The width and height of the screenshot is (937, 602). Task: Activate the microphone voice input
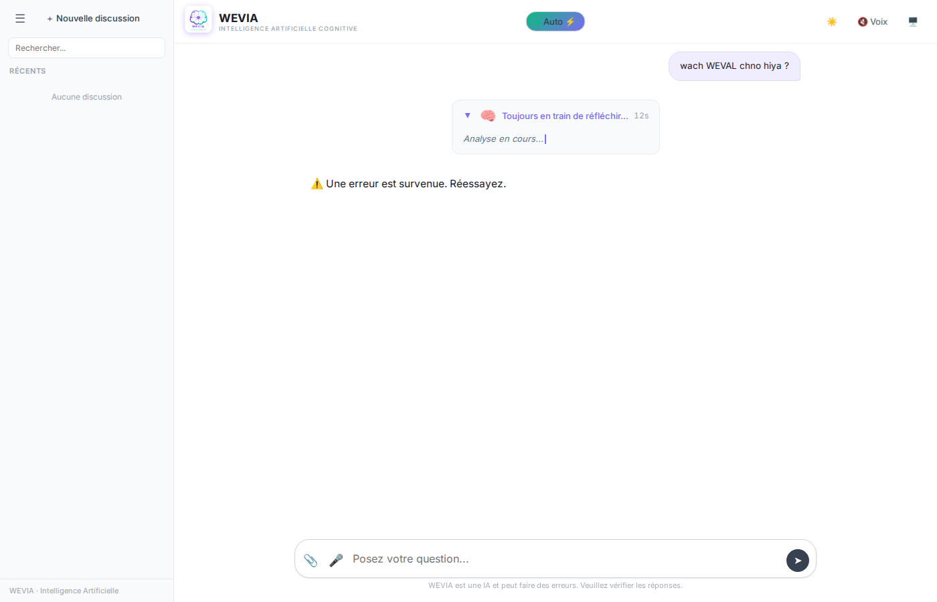[336, 560]
